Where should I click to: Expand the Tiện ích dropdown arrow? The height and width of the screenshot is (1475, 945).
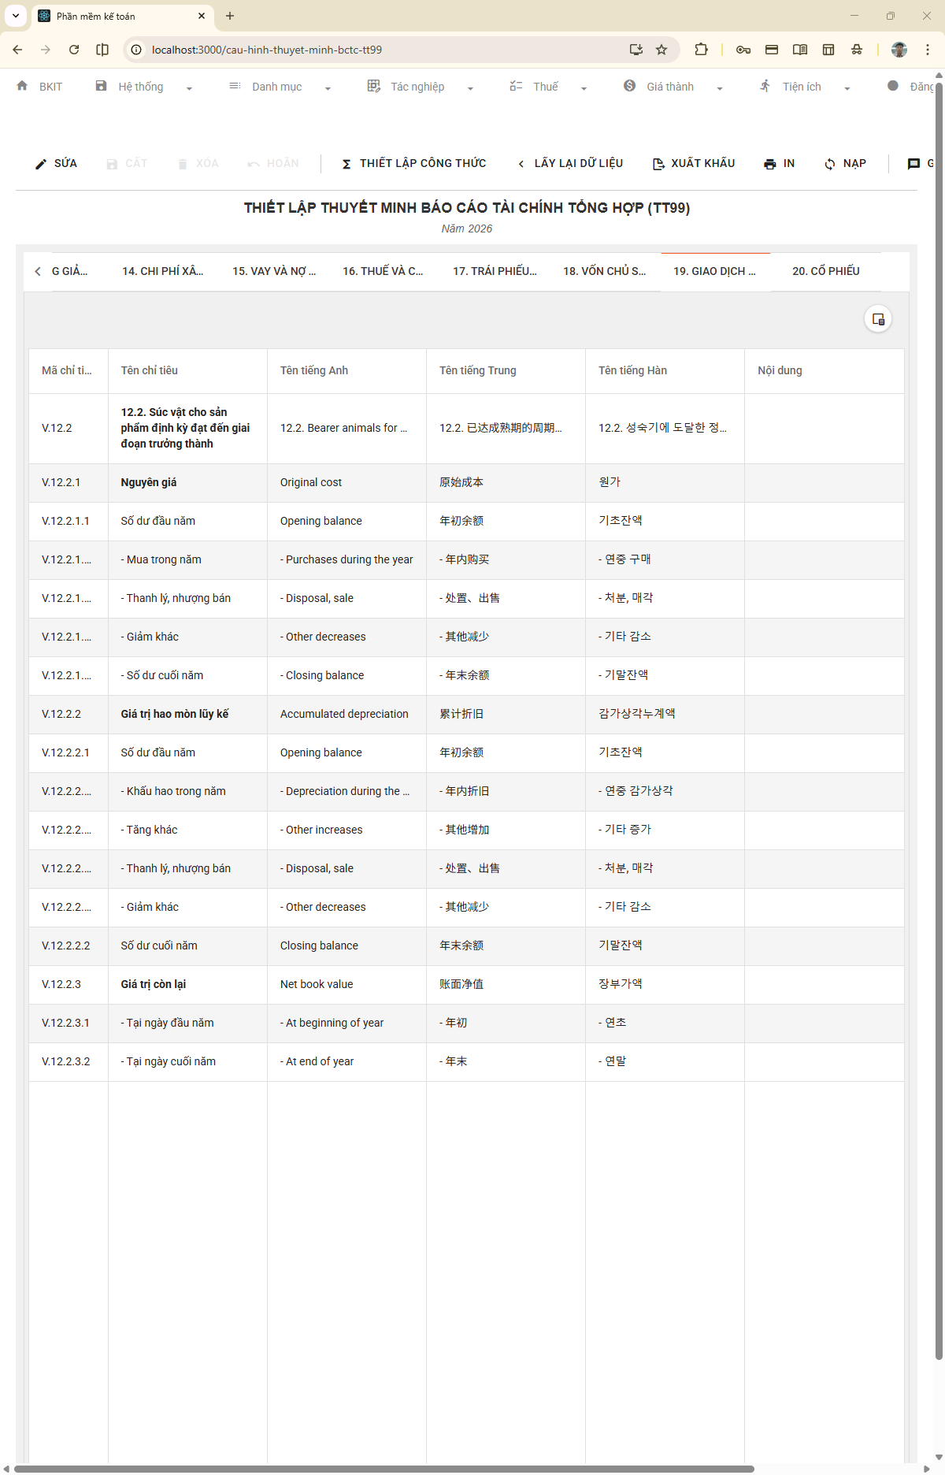pyautogui.click(x=847, y=88)
